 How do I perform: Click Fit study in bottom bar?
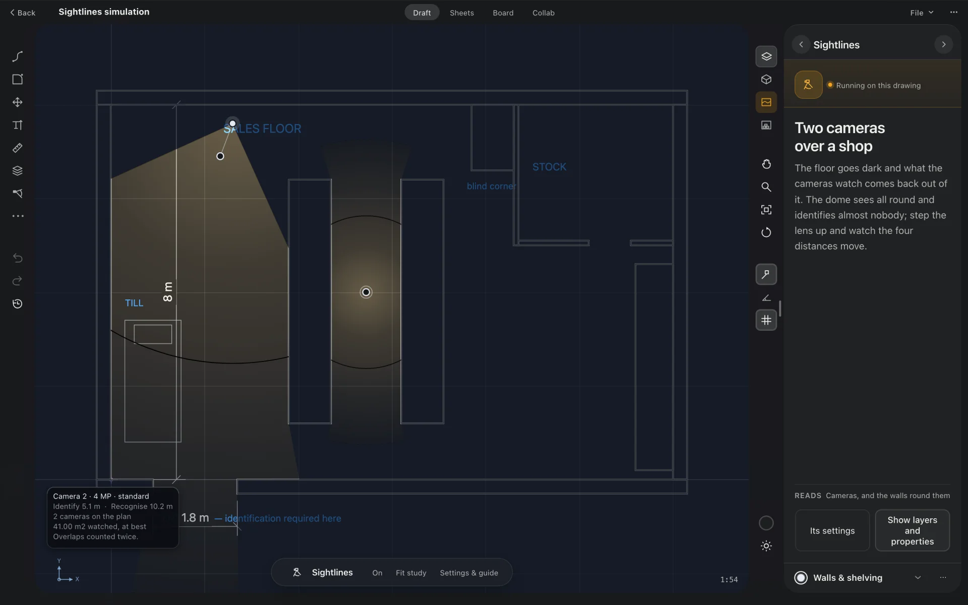click(x=411, y=573)
